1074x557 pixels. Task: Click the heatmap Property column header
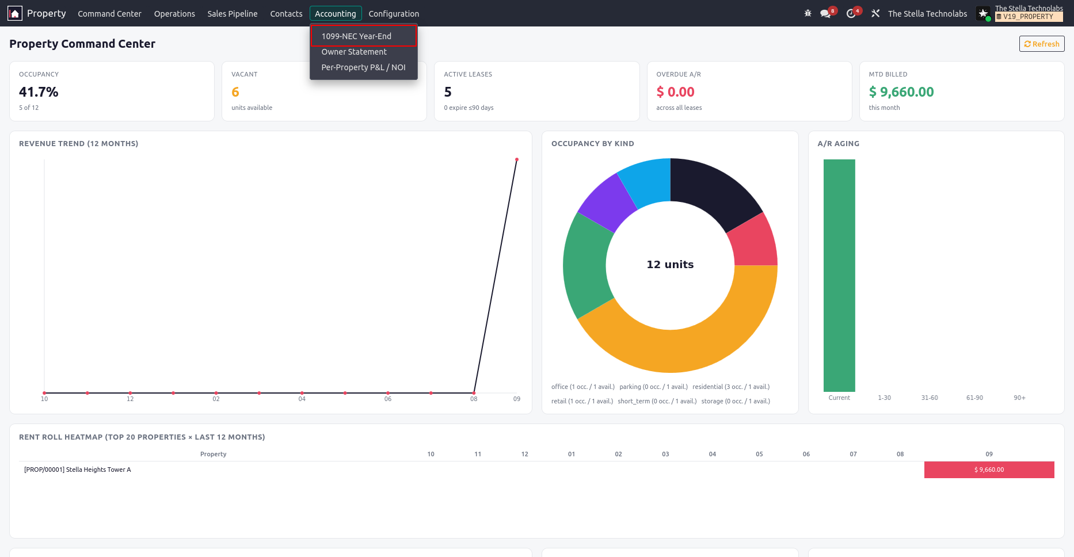(x=213, y=454)
